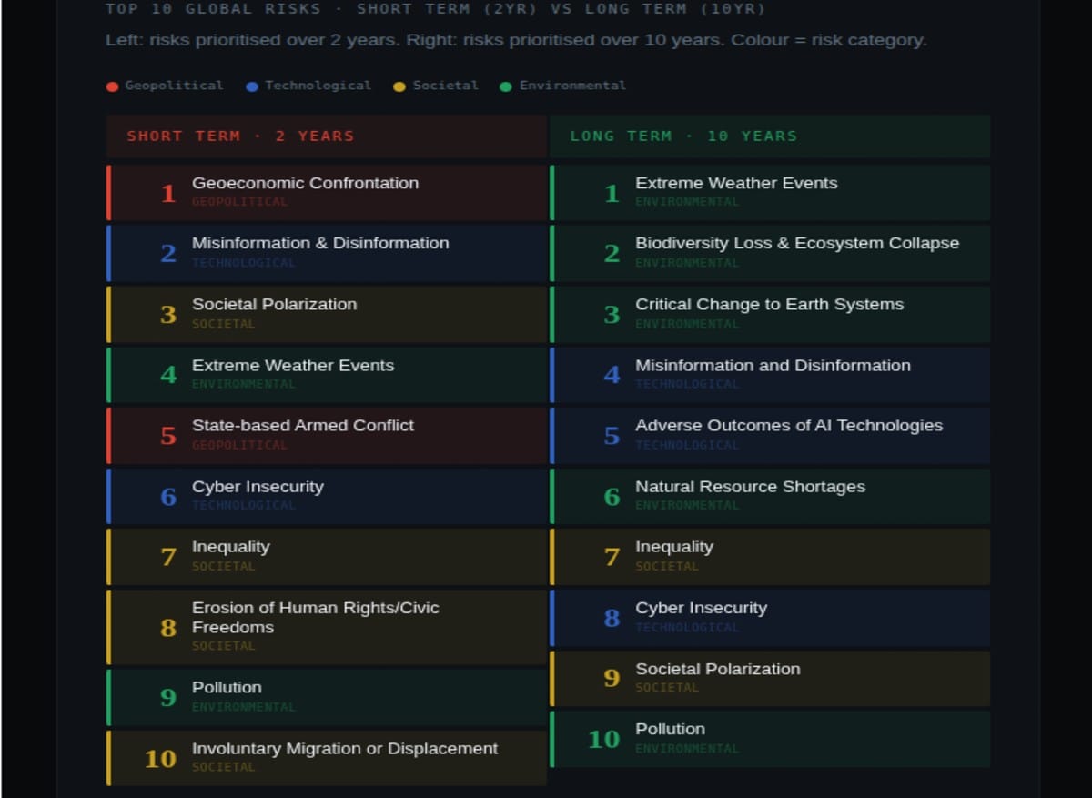Click the blue Technological legend dot
Screen dimensions: 1092x798
[x=250, y=86]
